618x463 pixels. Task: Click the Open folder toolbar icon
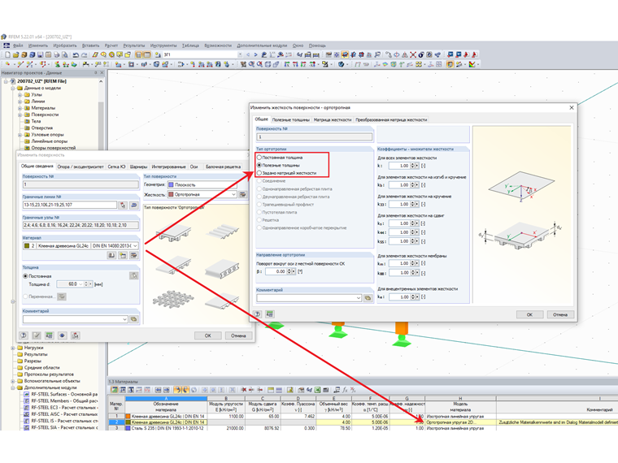[x=15, y=54]
